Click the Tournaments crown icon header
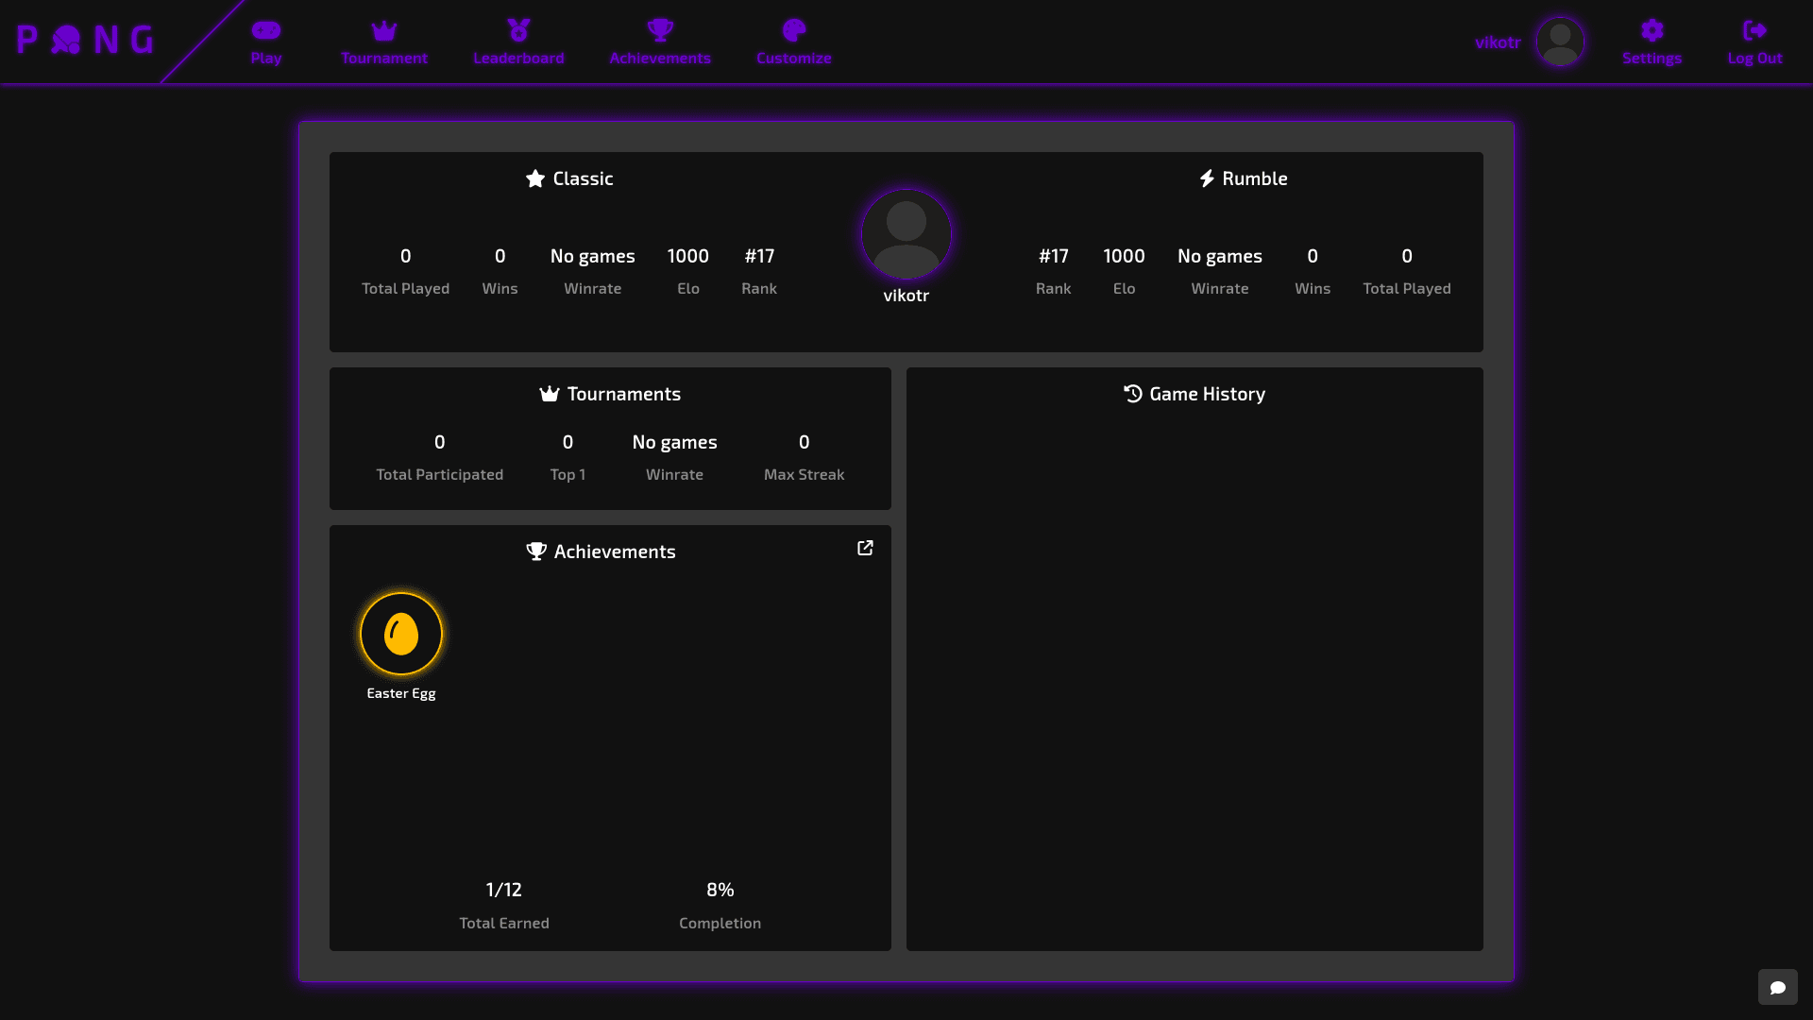Image resolution: width=1813 pixels, height=1020 pixels. (549, 394)
